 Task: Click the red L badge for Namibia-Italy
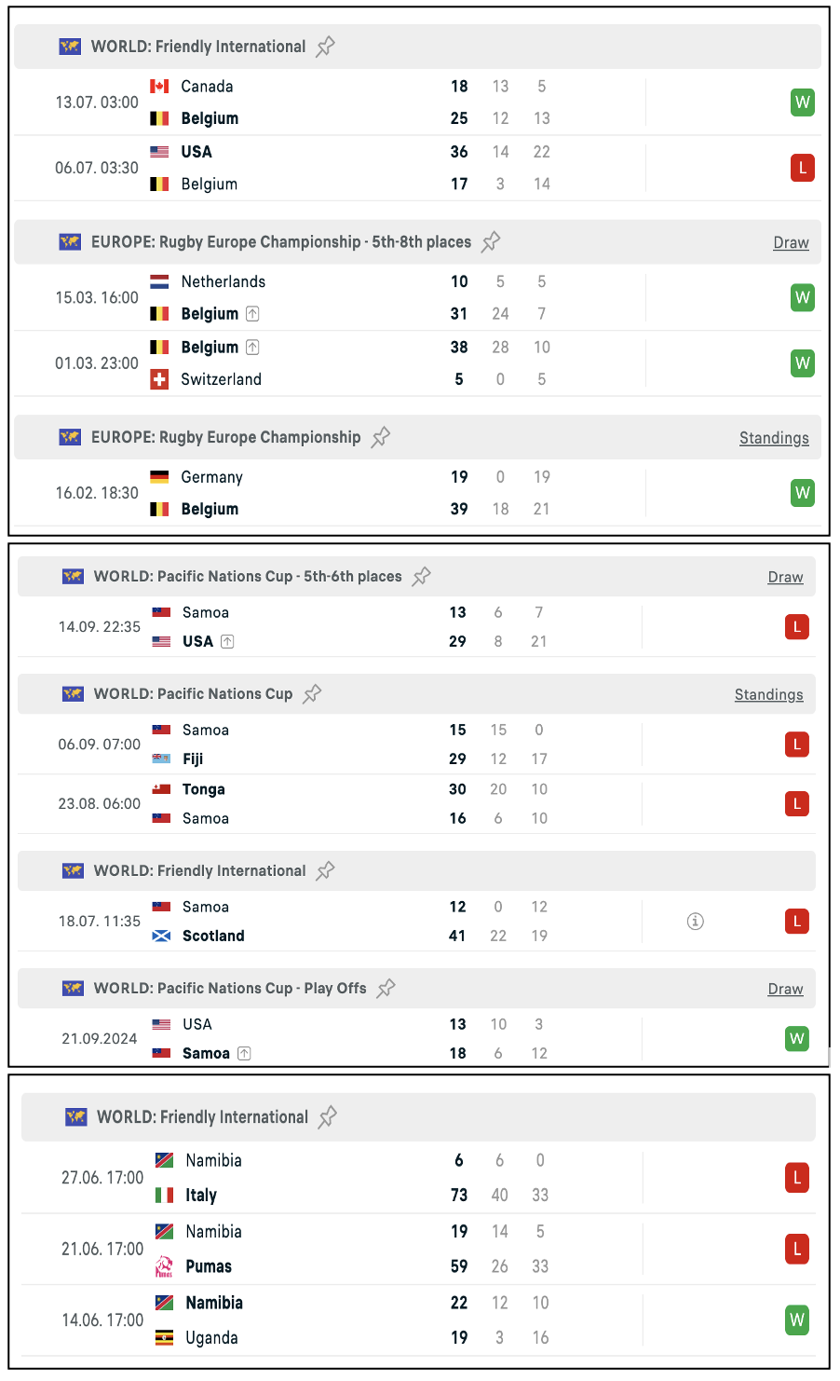click(796, 1178)
